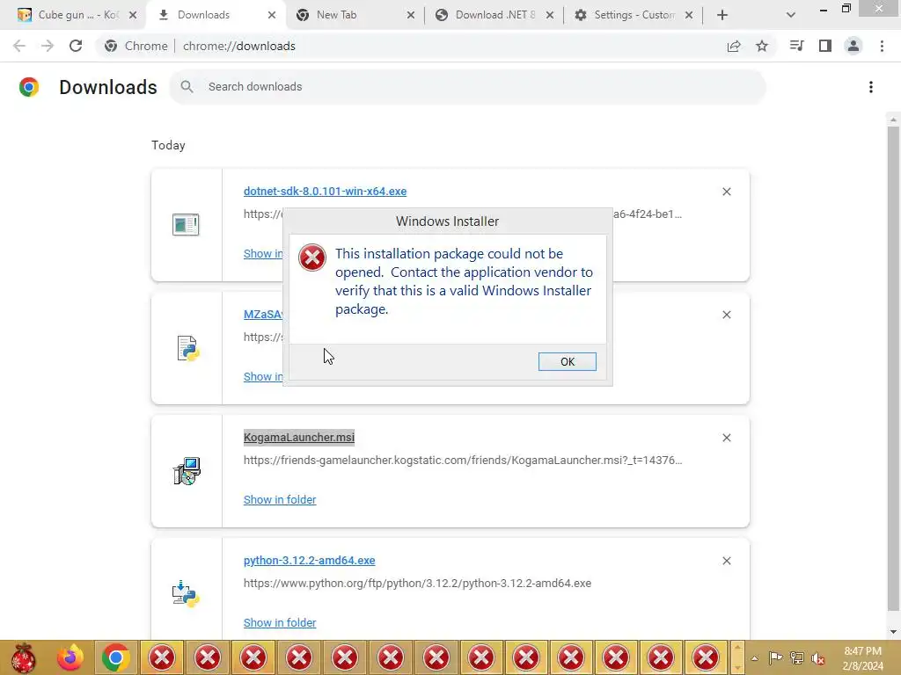Viewport: 901px width, 675px height.
Task: Remove the MZaSA download entry
Action: tap(726, 315)
